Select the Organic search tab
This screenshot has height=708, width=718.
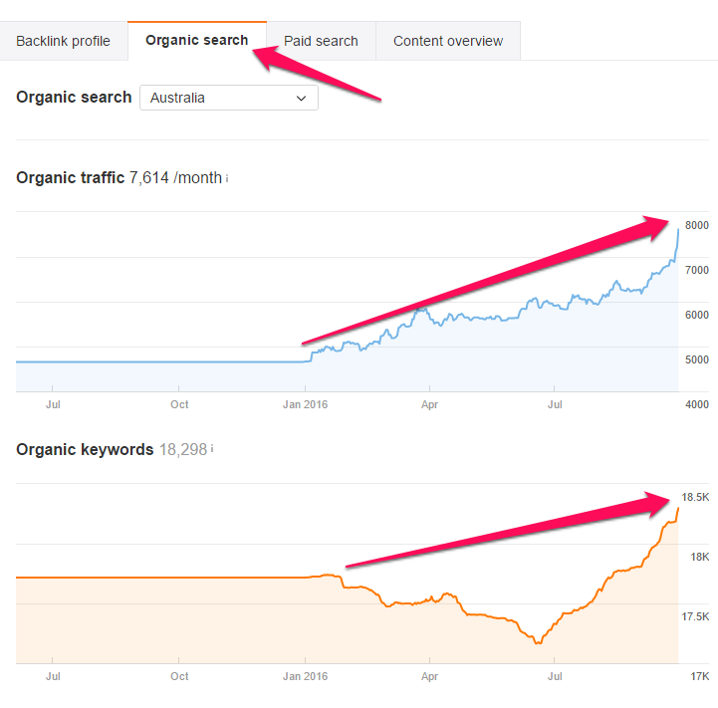tap(196, 41)
